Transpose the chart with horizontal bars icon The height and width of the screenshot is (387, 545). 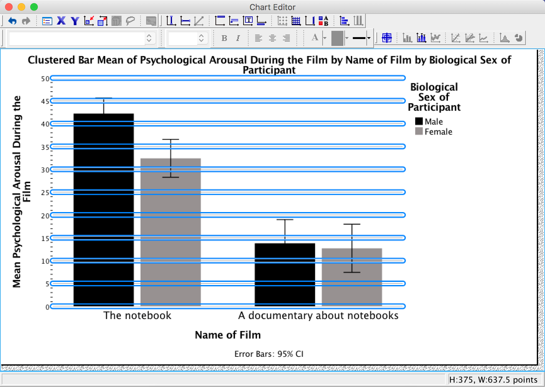(x=344, y=21)
